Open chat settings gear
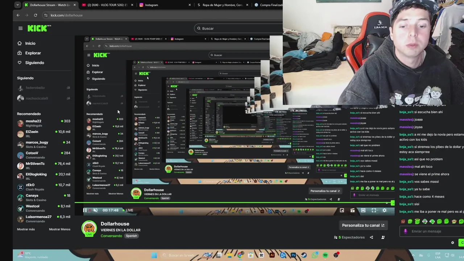The width and height of the screenshot is (464, 261). pos(452,243)
